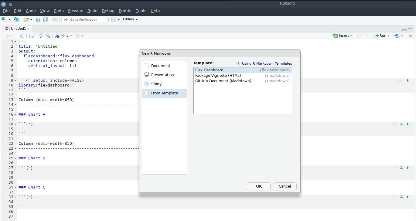Open the Addins dropdown

130,19
